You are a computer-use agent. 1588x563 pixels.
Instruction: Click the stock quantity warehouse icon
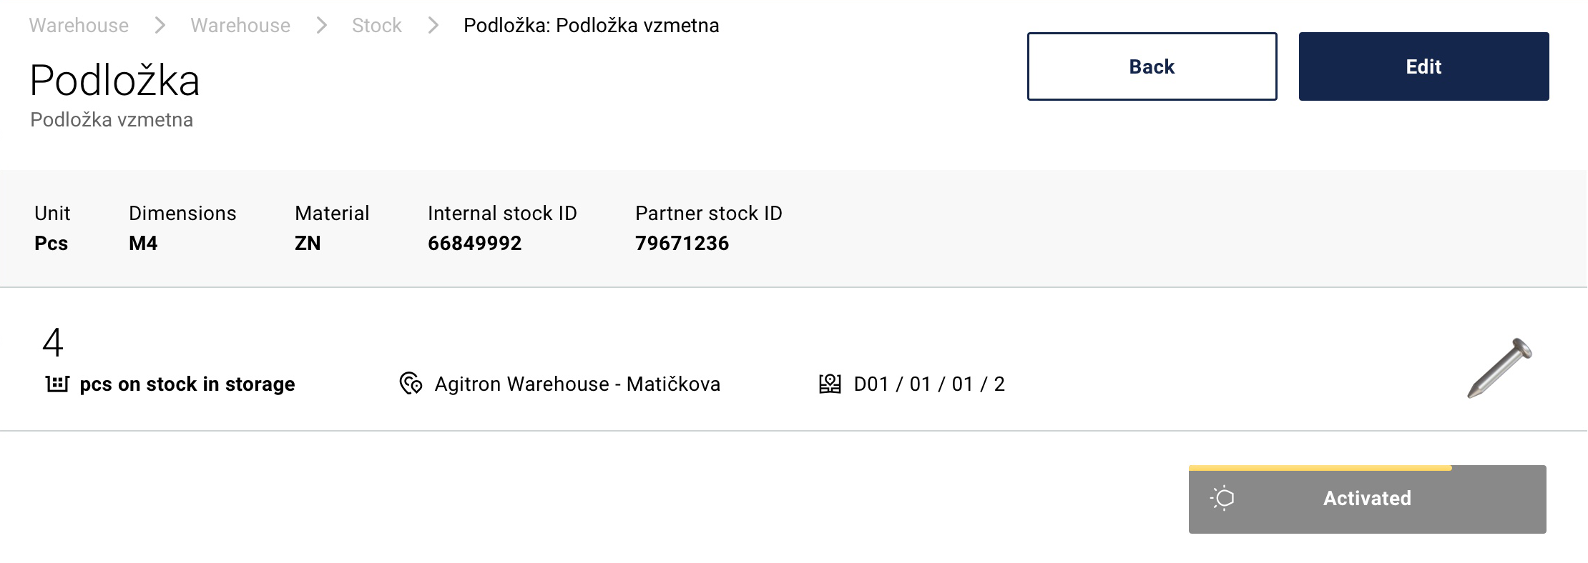[x=57, y=384]
